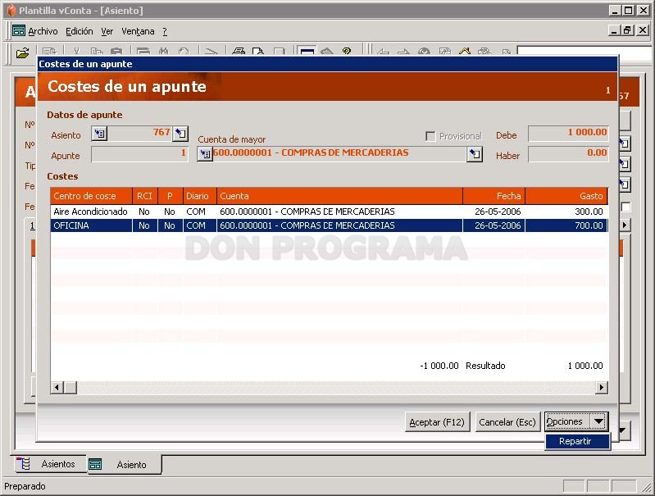Click the form icon right of Asiento 767
The image size is (655, 496).
[180, 134]
